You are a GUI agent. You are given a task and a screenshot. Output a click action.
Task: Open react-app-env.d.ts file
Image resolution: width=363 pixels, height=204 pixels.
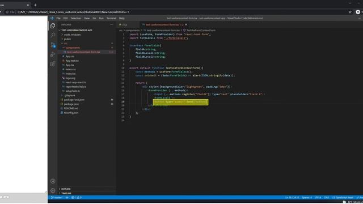coord(75,82)
